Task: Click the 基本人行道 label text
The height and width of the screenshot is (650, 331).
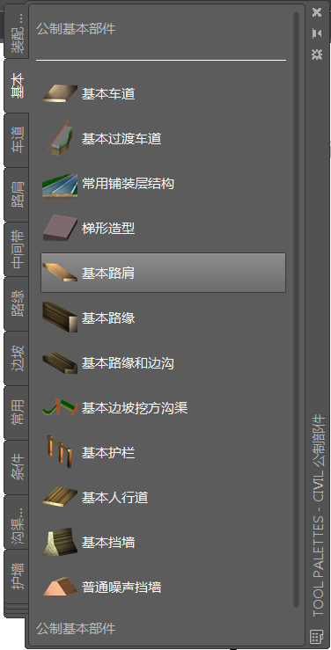Action: [x=114, y=498]
